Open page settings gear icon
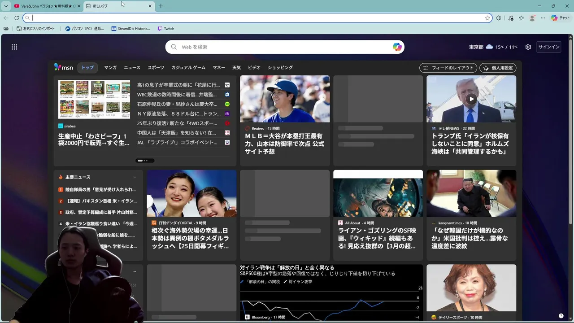 click(528, 47)
